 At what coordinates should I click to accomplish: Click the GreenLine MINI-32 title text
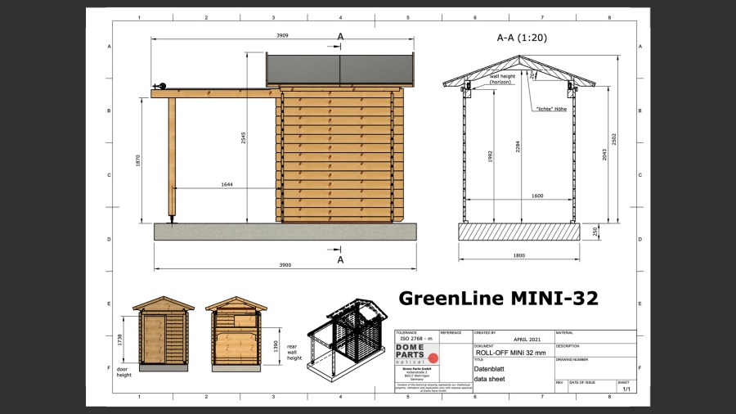point(498,299)
